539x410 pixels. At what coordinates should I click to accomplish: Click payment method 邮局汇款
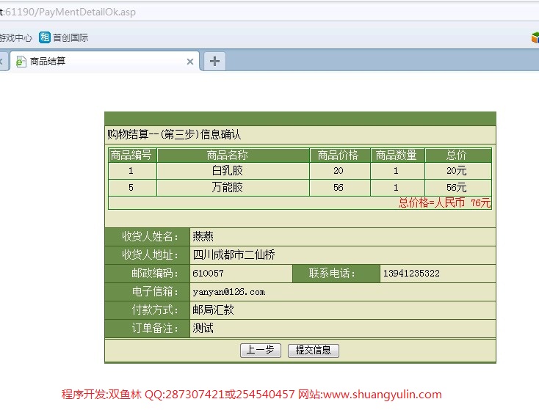click(x=213, y=310)
